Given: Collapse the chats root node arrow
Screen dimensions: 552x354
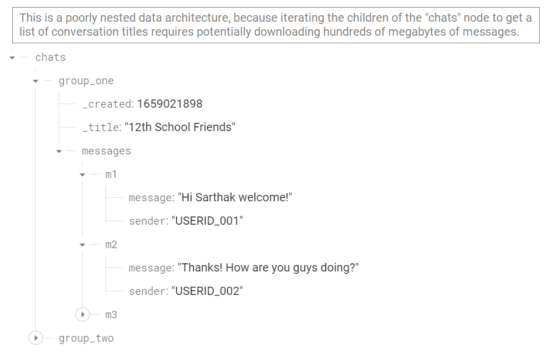Looking at the screenshot, I should coord(12,58).
